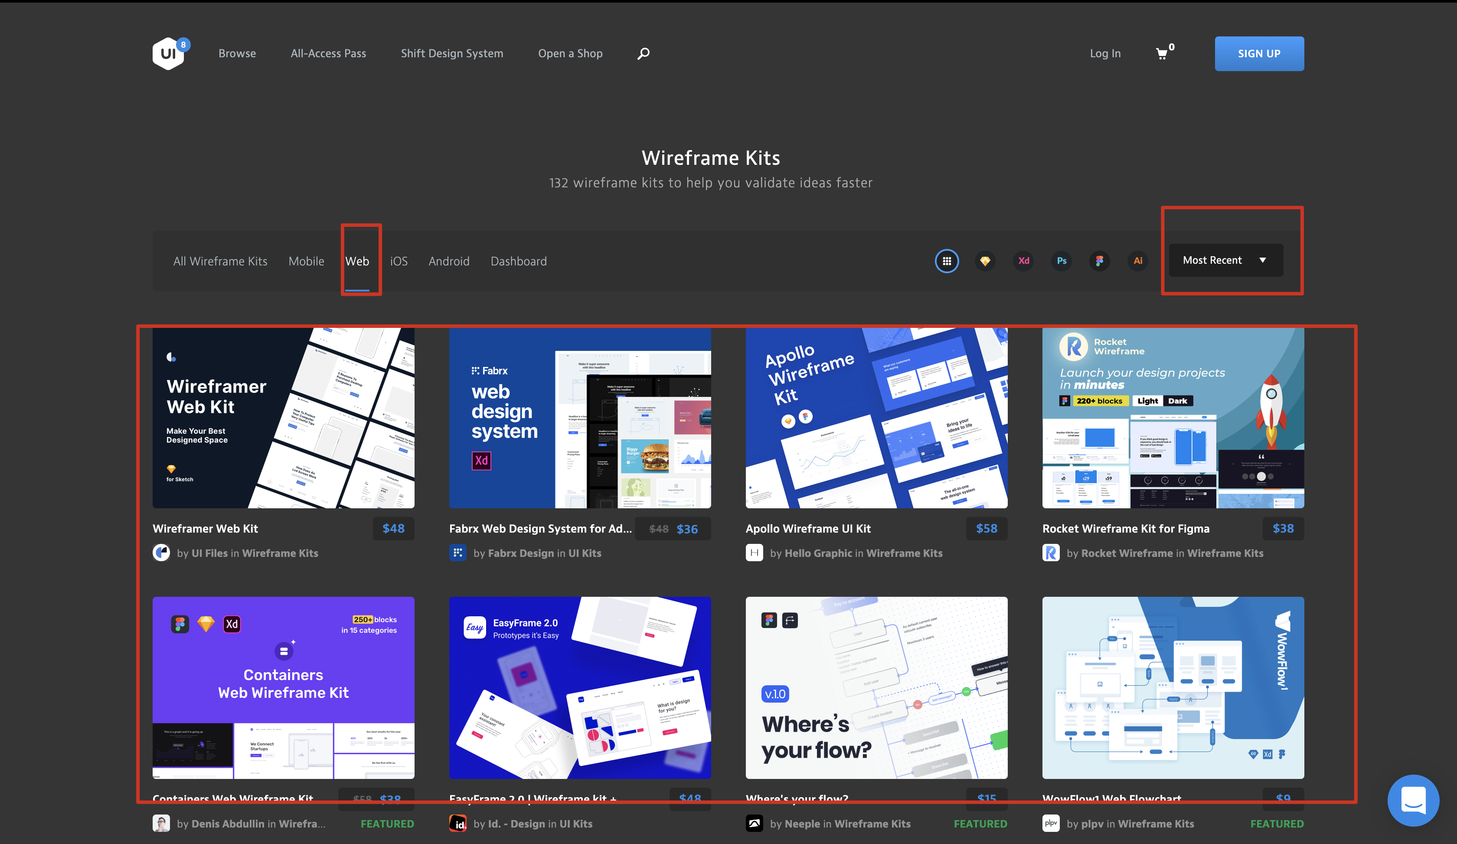This screenshot has width=1457, height=844.
Task: Click the Log In link
Action: [1105, 53]
